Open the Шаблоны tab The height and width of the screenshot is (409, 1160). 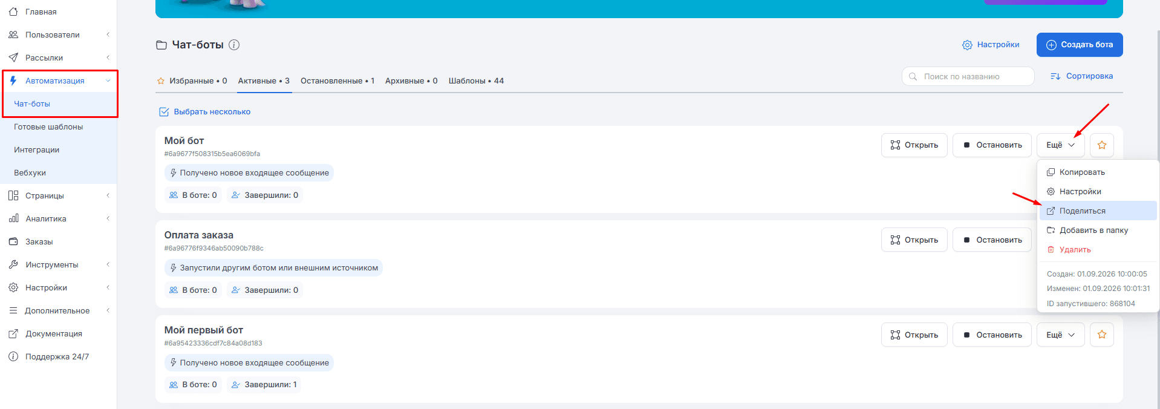476,81
